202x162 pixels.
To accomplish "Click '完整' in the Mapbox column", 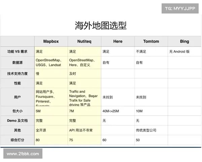I will [x=39, y=121].
